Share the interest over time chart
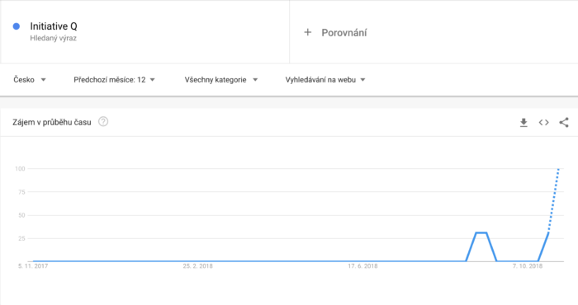This screenshot has width=578, height=305. pyautogui.click(x=564, y=123)
